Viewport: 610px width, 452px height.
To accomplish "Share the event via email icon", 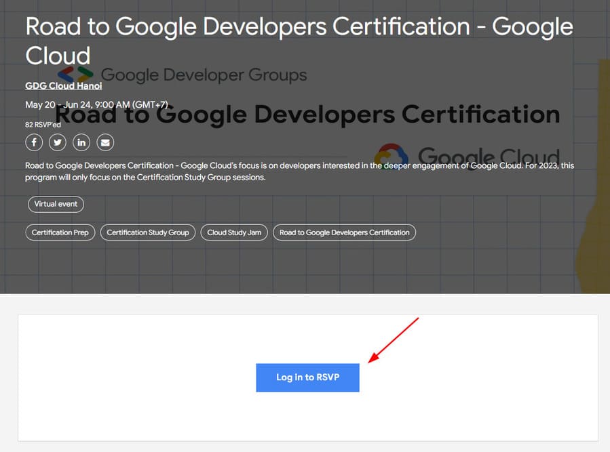I will (105, 142).
